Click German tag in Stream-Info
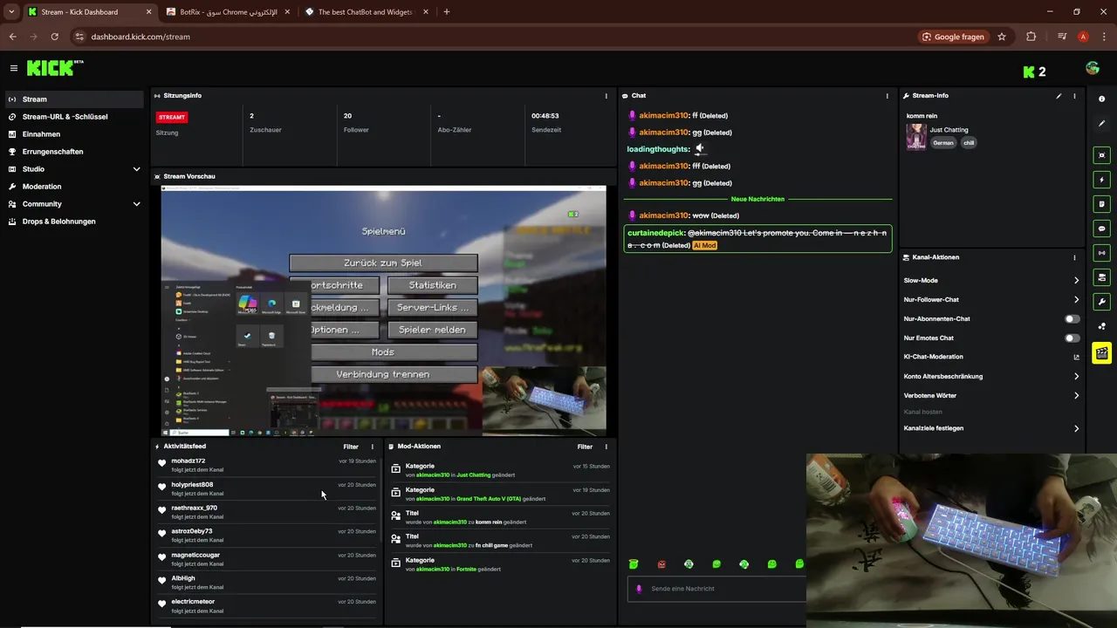 (943, 143)
